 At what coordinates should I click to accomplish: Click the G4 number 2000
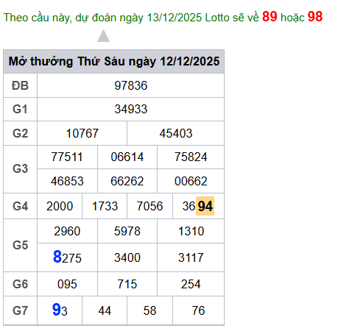click(x=60, y=206)
